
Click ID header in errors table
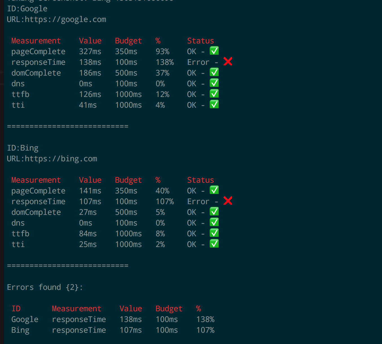(16, 309)
